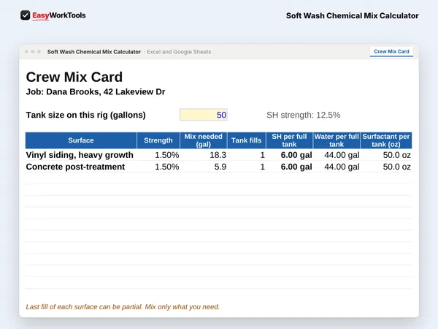438x329 pixels.
Task: Click the Tank size on this rig label
Action: 85,115
